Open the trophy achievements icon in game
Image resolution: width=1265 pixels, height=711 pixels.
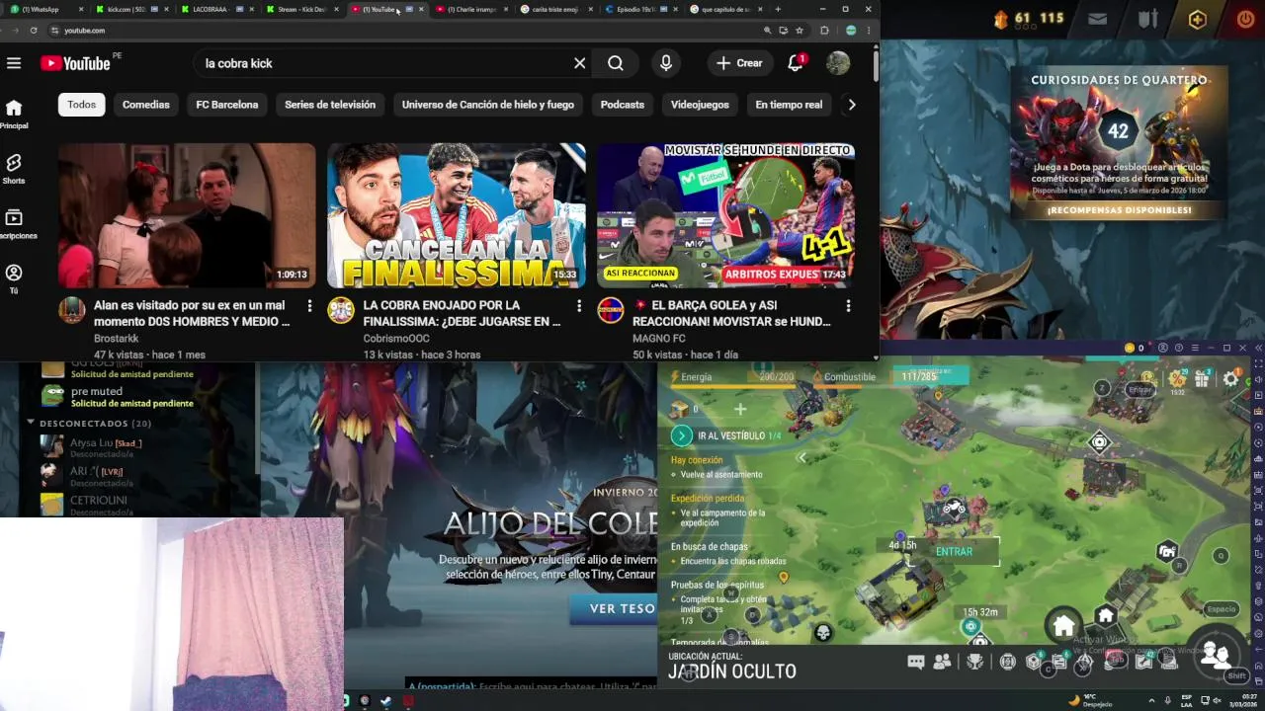coord(975,662)
